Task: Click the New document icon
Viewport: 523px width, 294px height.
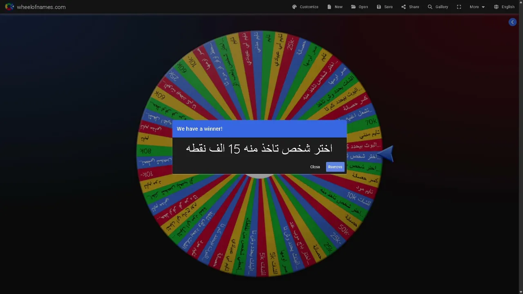Action: tap(329, 7)
